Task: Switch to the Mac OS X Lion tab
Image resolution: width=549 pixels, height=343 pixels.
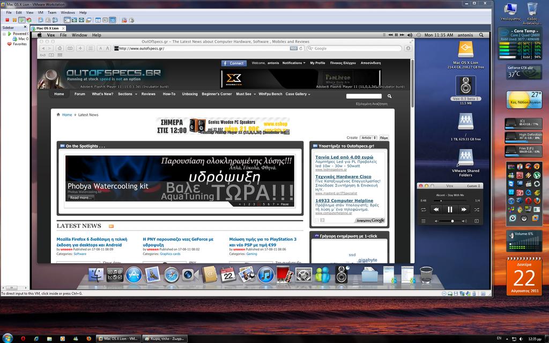Action: [47, 28]
